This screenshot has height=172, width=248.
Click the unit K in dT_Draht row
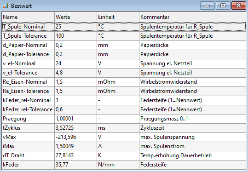coord(100,155)
